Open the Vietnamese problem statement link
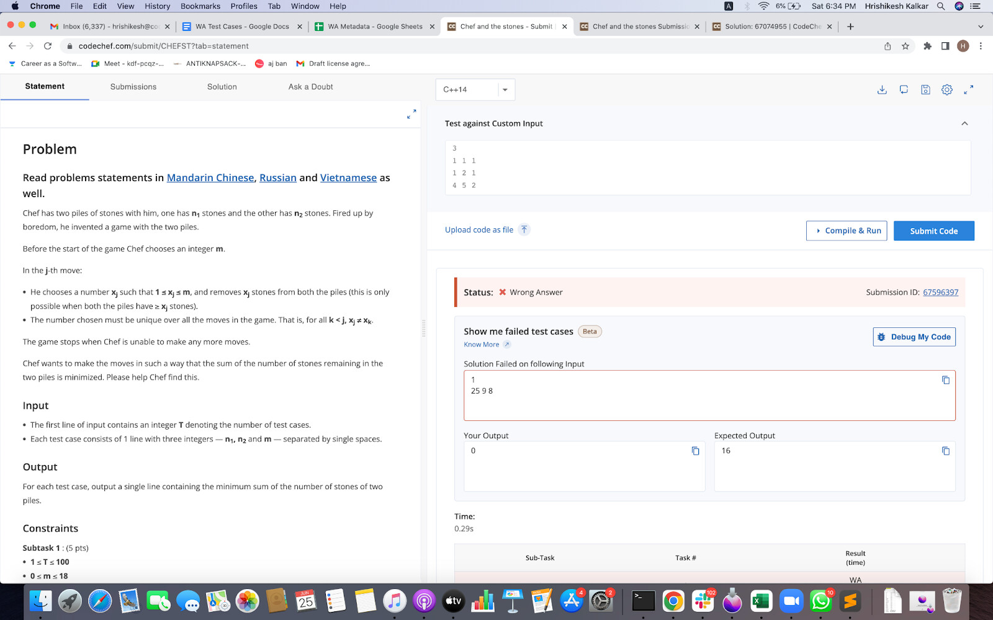This screenshot has width=993, height=620. tap(348, 178)
